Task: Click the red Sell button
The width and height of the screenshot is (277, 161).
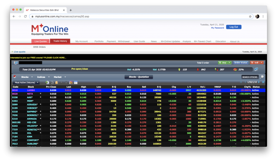Action: (255, 63)
